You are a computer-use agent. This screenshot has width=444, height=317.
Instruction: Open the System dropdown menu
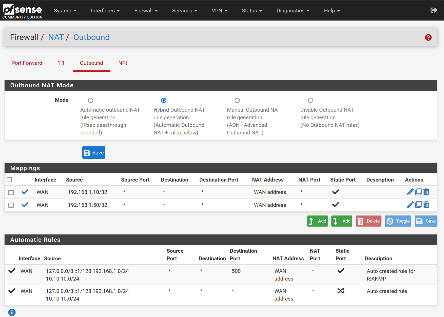point(65,11)
